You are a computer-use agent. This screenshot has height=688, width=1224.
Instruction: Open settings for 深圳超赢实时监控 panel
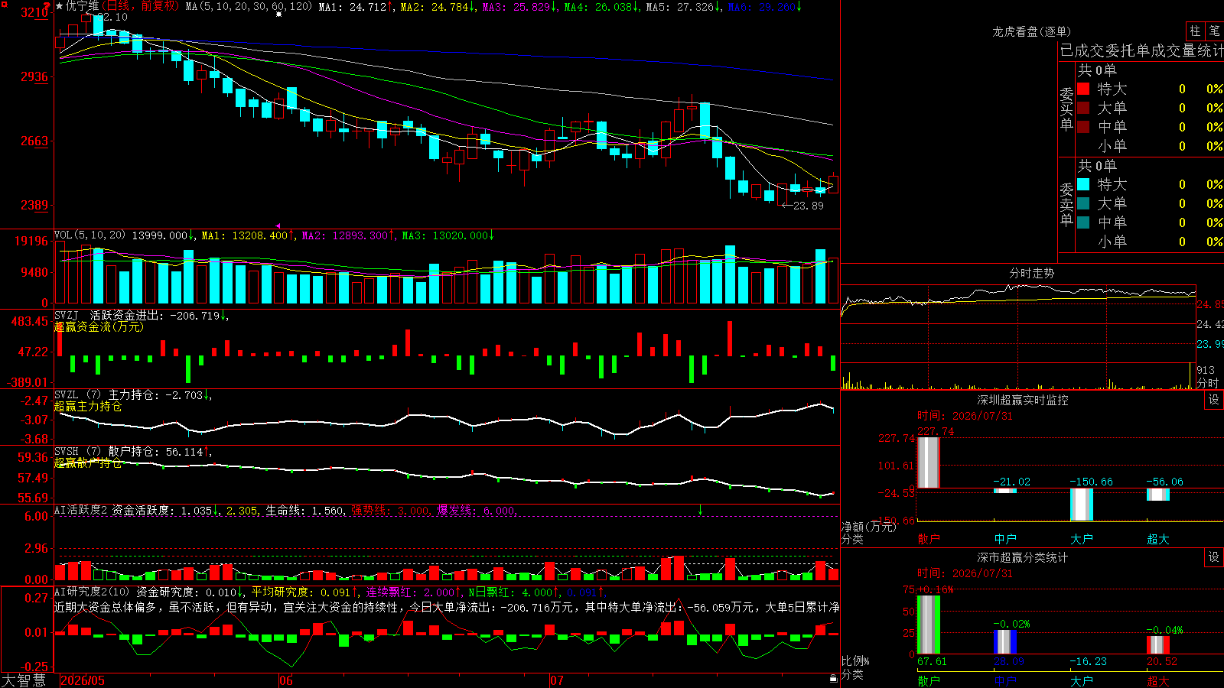1214,400
